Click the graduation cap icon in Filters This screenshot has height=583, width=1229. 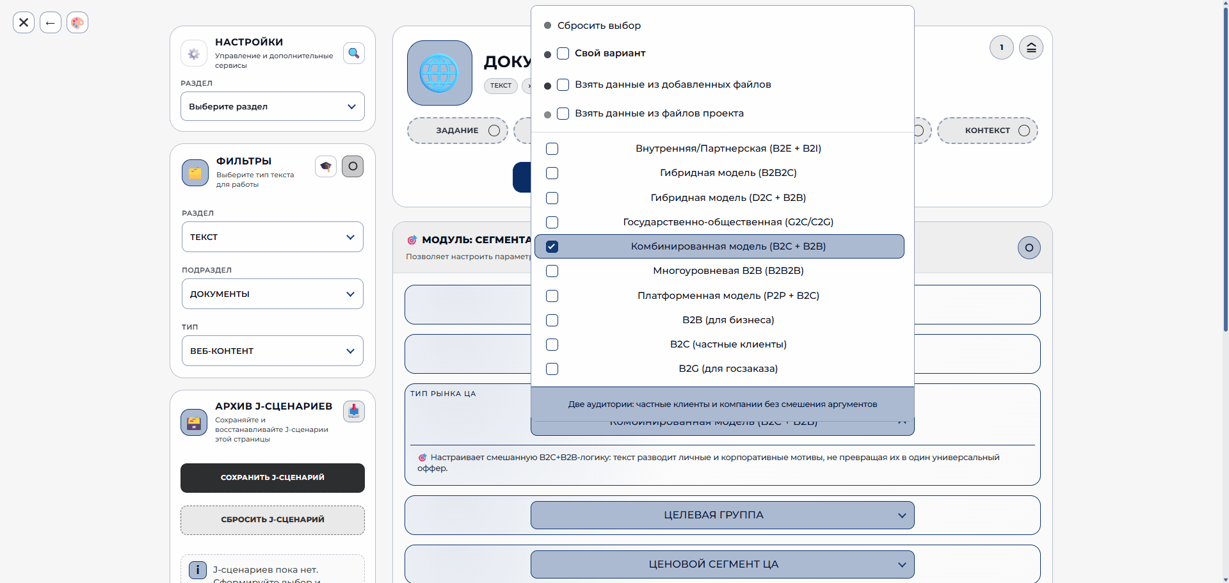[x=326, y=166]
